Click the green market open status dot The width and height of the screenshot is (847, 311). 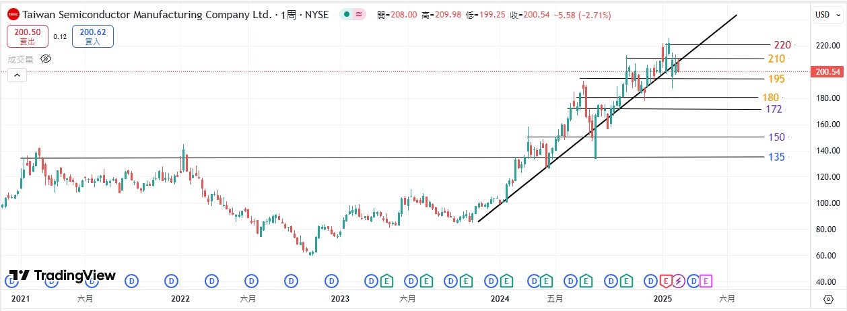pyautogui.click(x=346, y=14)
